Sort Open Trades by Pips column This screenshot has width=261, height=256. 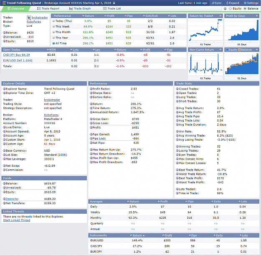click(x=170, y=50)
